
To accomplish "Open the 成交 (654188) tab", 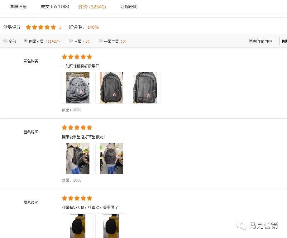I will point(55,6).
